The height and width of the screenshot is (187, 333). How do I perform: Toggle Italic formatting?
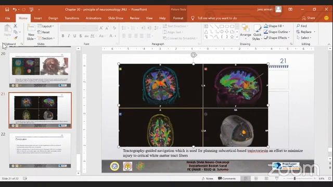click(x=69, y=36)
